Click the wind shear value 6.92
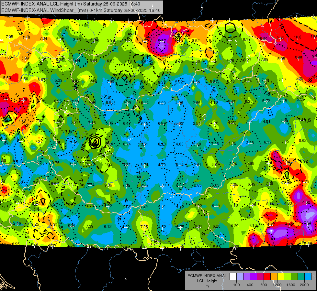The height and width of the screenshot is (291, 317). (x=198, y=206)
